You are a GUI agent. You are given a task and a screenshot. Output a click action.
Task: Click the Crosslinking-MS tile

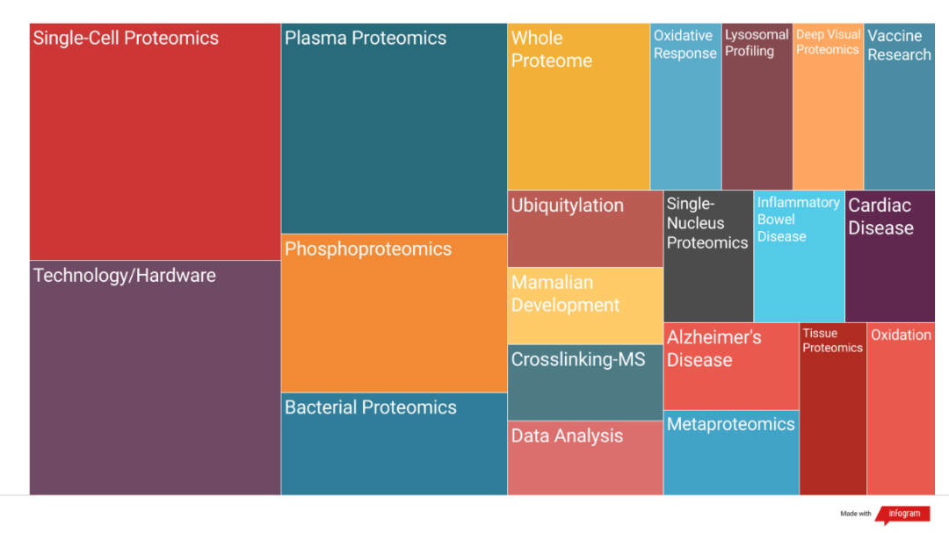[585, 382]
